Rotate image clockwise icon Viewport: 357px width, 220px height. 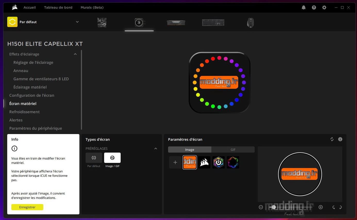[x=341, y=207]
